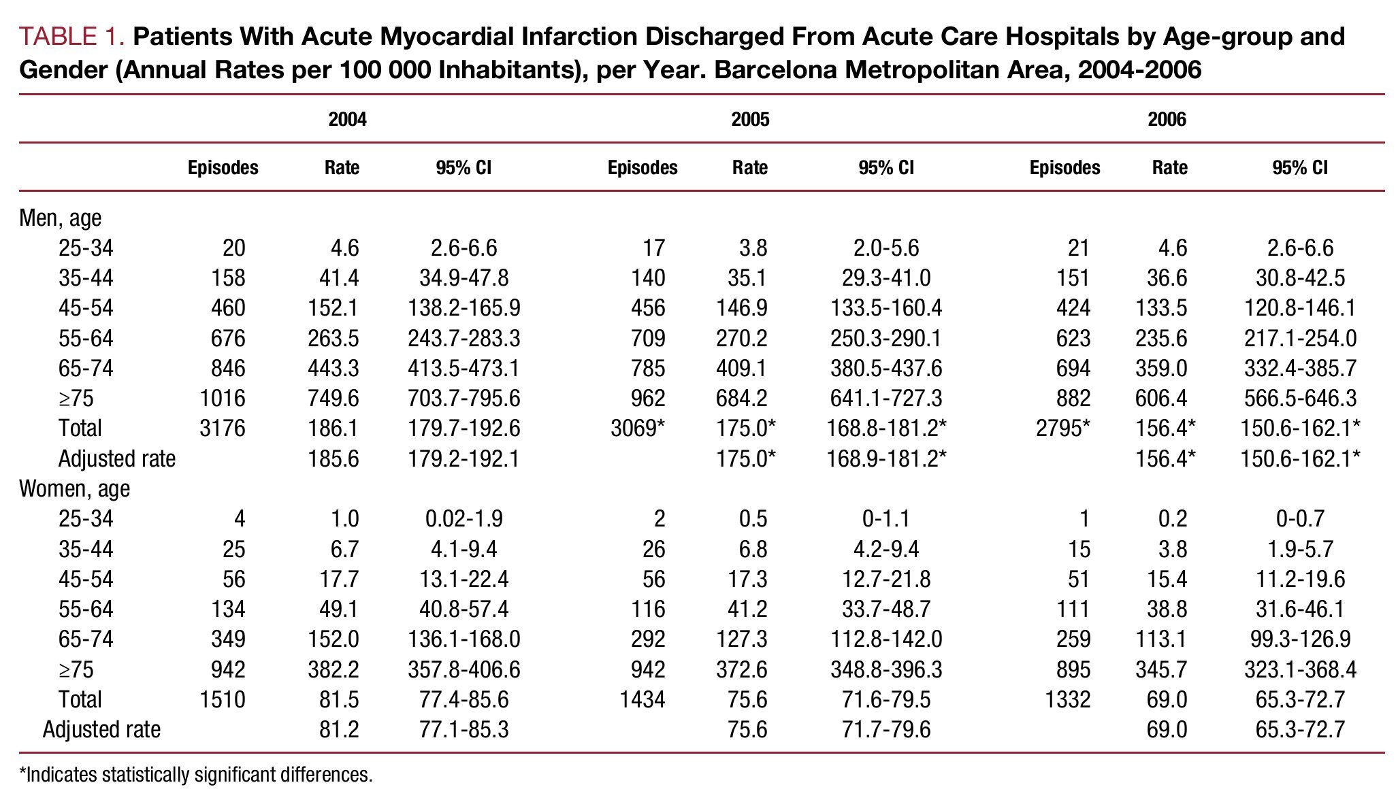1398x802 pixels.
Task: Click the 185.6 adjusted rate value
Action: (333, 458)
